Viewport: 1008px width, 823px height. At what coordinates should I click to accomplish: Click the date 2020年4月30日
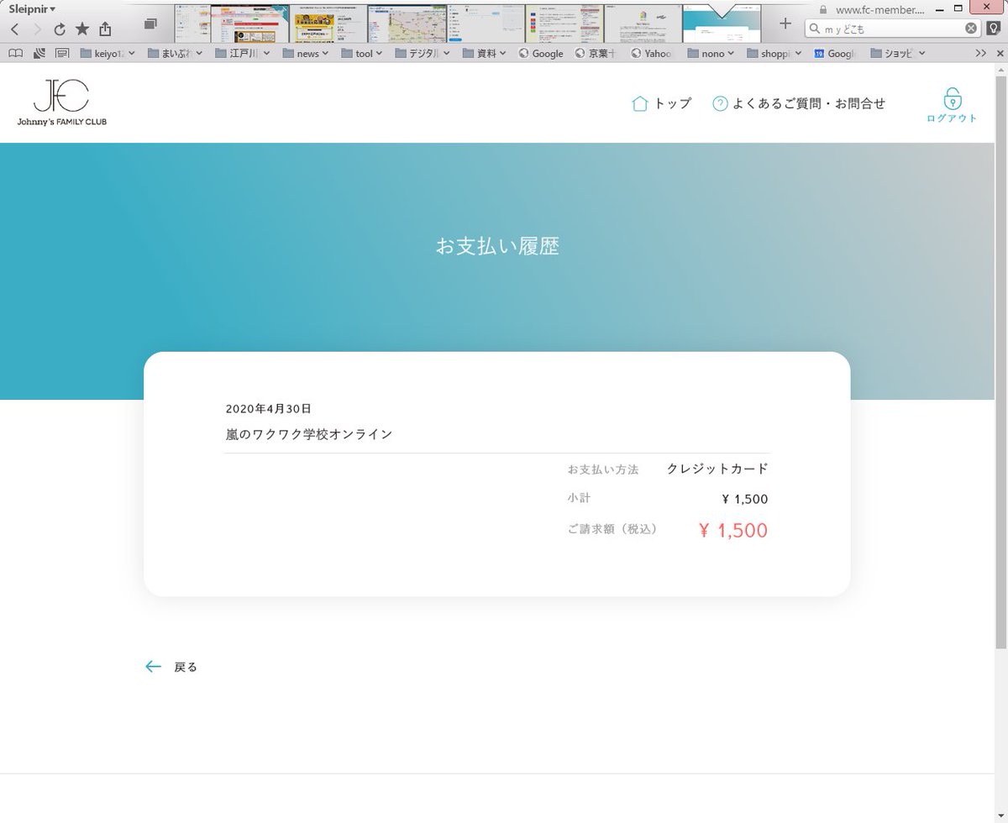(x=269, y=409)
